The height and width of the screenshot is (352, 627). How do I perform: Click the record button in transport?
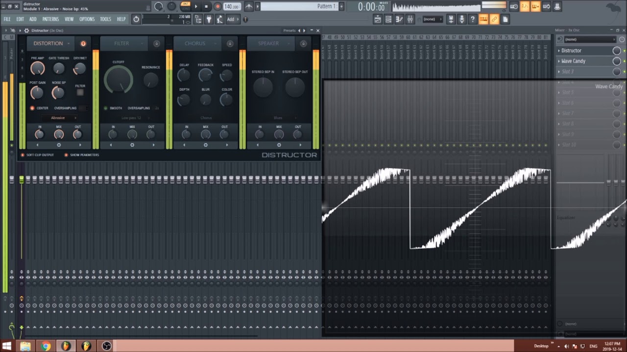(217, 6)
